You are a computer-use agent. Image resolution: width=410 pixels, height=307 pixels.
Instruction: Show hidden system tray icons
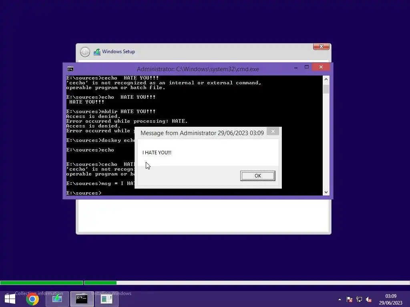pyautogui.click(x=340, y=299)
